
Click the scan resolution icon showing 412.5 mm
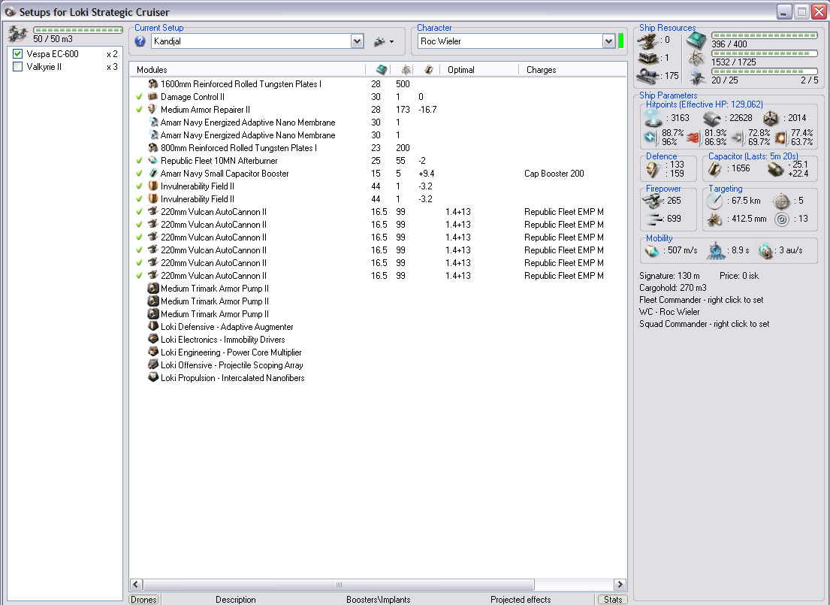pyautogui.click(x=714, y=219)
